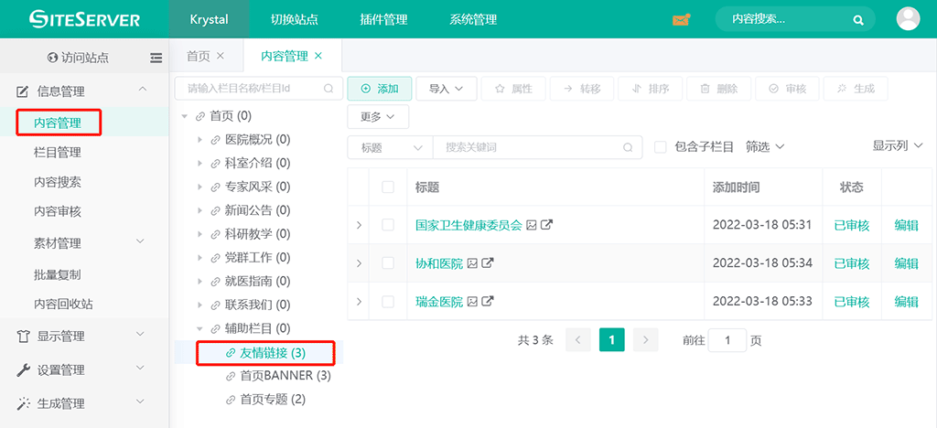Switch to the 首页 tab
The width and height of the screenshot is (937, 428).
pos(198,57)
